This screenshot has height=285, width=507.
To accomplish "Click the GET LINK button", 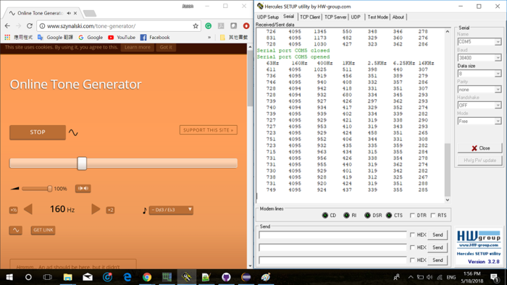I will 43,230.
